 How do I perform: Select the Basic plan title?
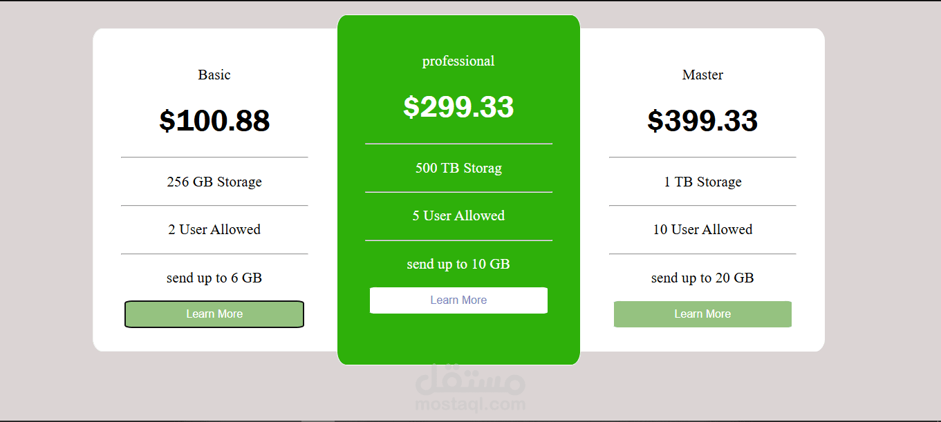point(214,75)
